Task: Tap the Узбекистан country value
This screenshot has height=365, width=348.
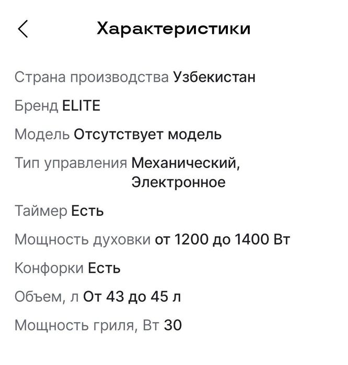Action: [214, 77]
